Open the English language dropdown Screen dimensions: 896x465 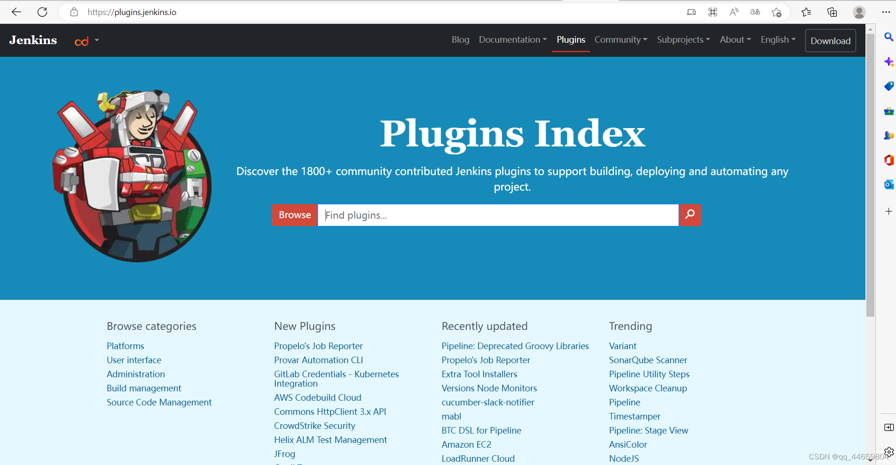[x=778, y=40]
